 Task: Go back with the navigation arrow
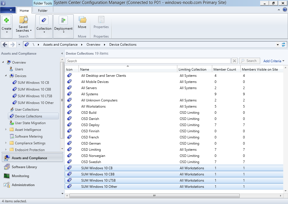(5, 45)
